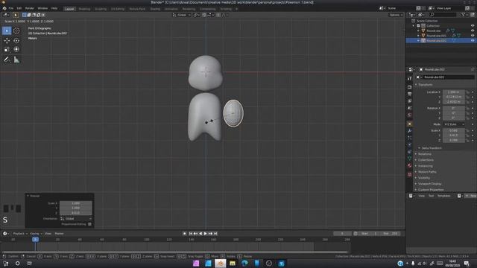
Task: Open the Object Data properties tab
Action: [409, 159]
